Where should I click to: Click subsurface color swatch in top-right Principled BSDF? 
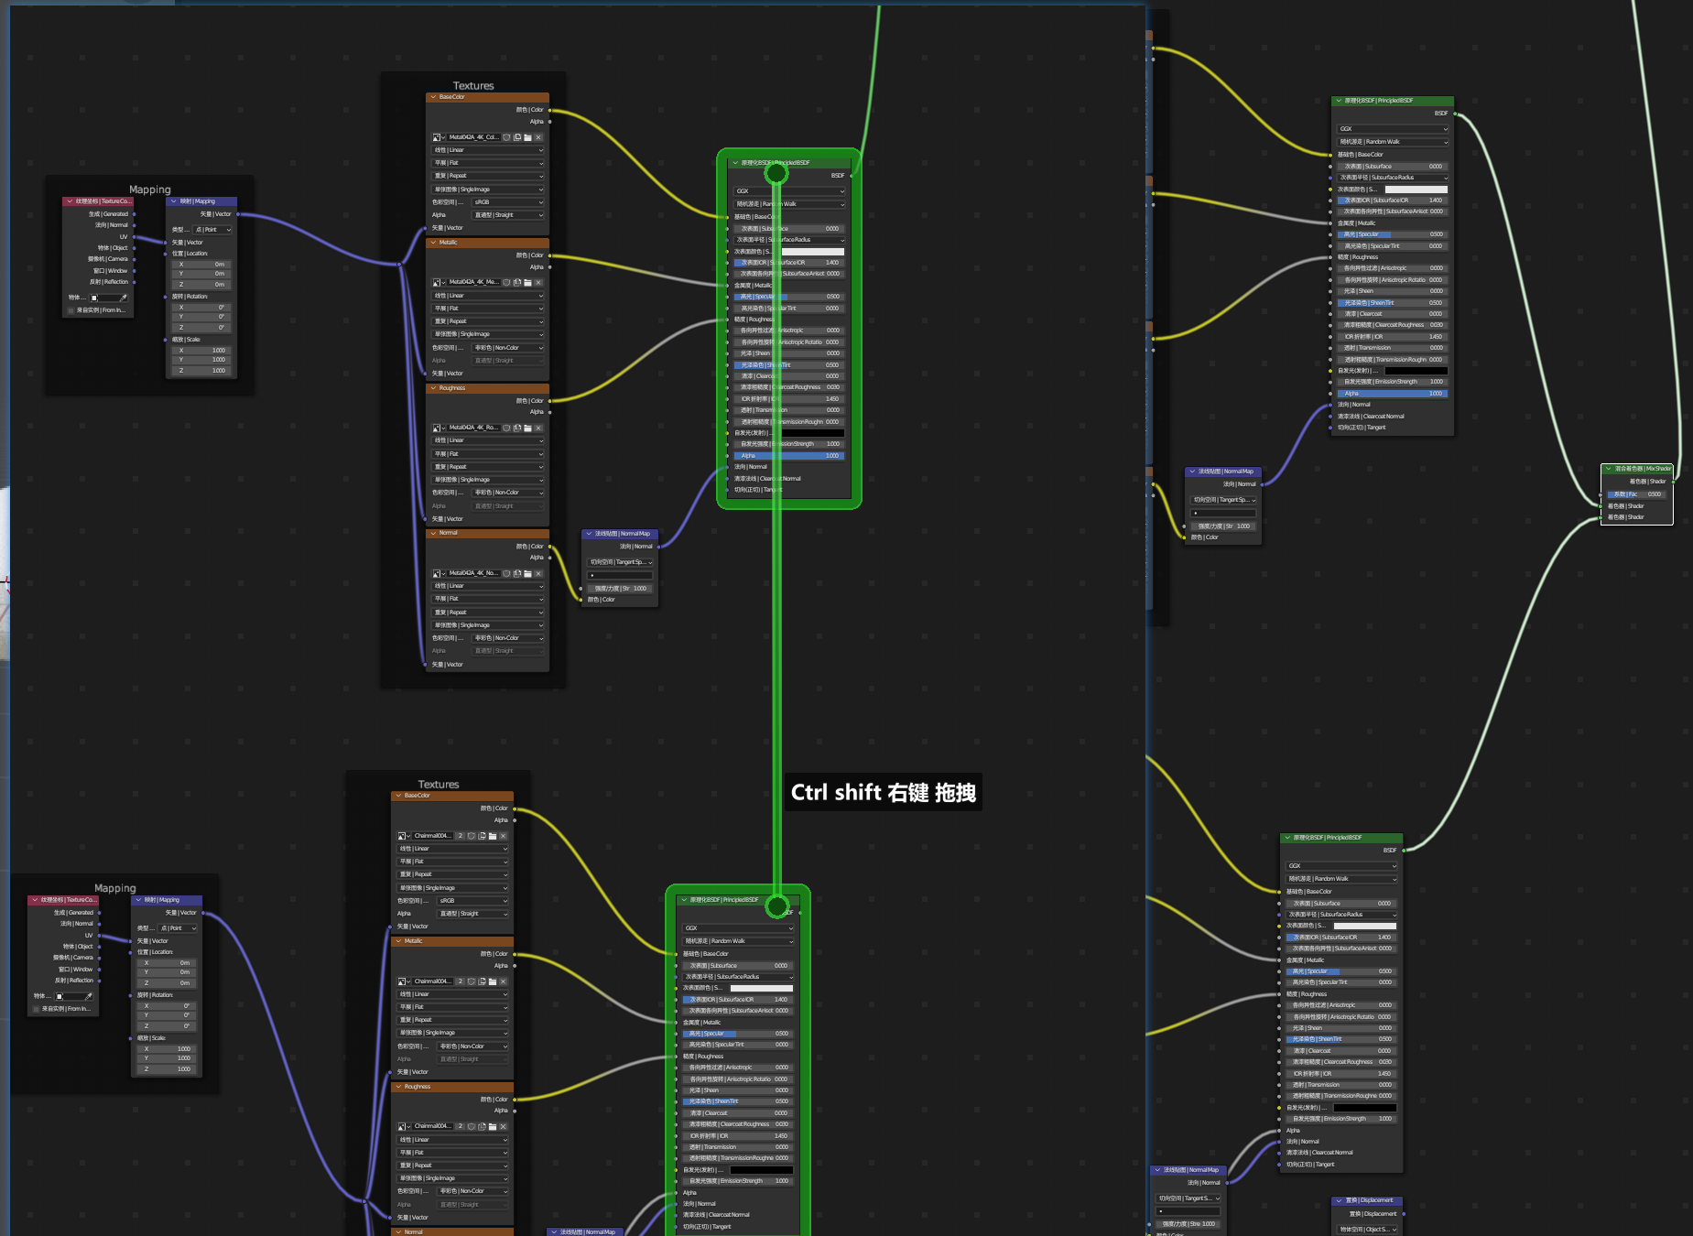pyautogui.click(x=1416, y=190)
